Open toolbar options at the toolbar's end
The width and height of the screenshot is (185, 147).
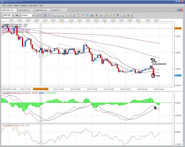[132, 15]
